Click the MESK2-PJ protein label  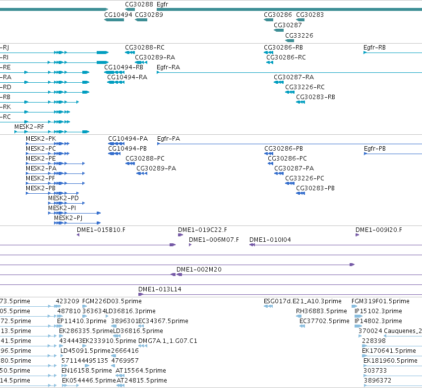(68, 218)
